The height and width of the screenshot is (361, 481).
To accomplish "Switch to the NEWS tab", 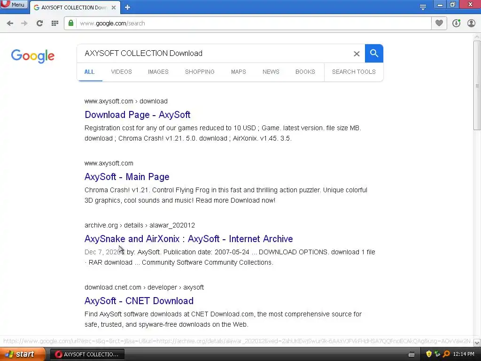I will click(271, 72).
